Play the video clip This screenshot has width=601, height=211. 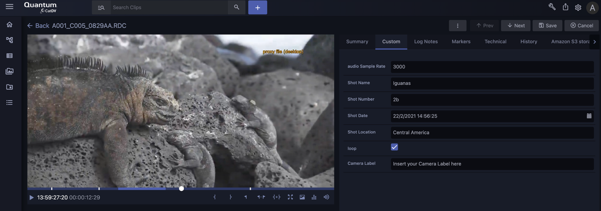31,198
